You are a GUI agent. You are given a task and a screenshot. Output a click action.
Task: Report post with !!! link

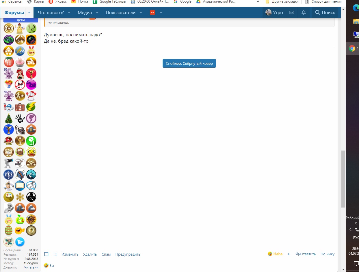pos(55,254)
